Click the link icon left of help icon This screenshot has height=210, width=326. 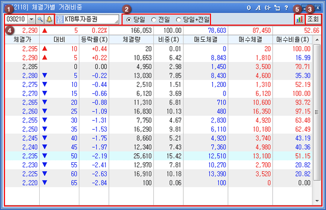click(x=276, y=8)
